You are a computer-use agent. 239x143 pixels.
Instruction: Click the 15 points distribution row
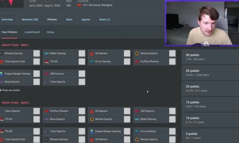[x=210, y=104]
